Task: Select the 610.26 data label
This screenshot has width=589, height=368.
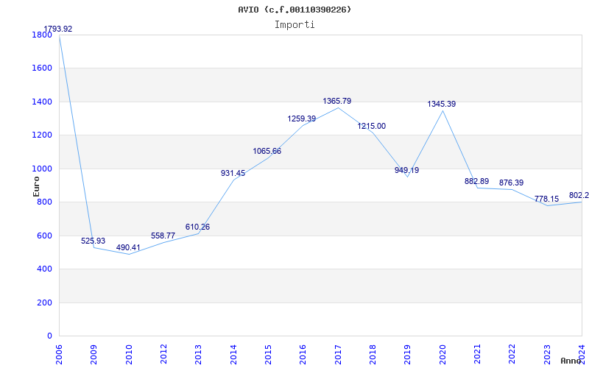Action: point(197,227)
